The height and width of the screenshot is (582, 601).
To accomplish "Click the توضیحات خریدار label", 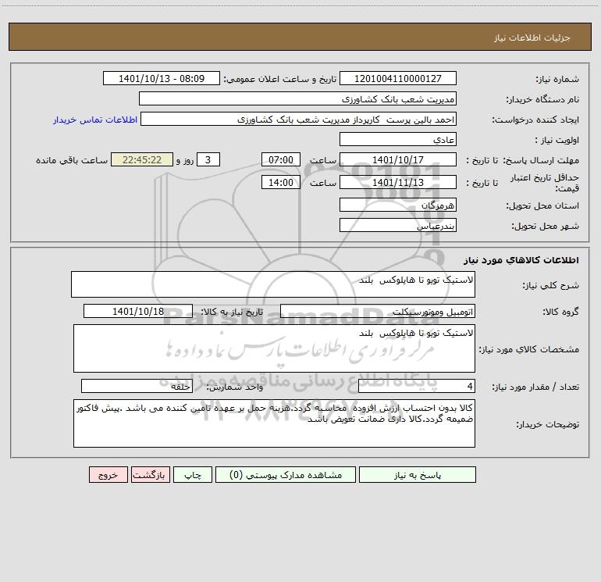I will (x=548, y=424).
